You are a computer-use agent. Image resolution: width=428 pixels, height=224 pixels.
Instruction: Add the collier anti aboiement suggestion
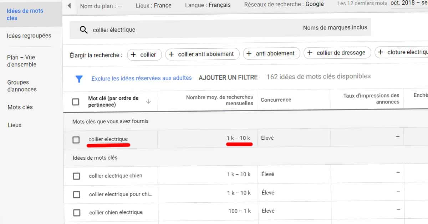click(x=202, y=54)
